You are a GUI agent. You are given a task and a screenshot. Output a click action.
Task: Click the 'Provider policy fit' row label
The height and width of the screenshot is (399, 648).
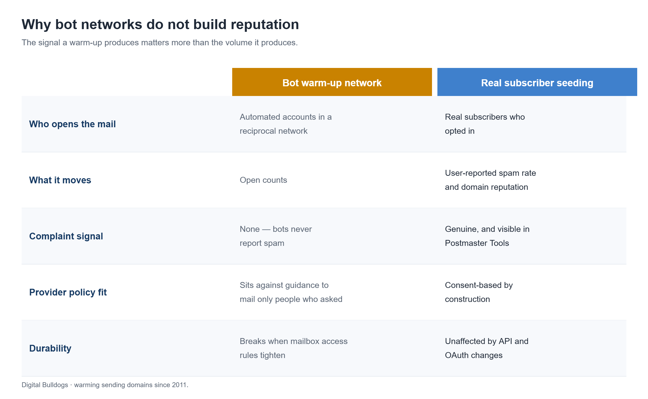click(x=68, y=292)
